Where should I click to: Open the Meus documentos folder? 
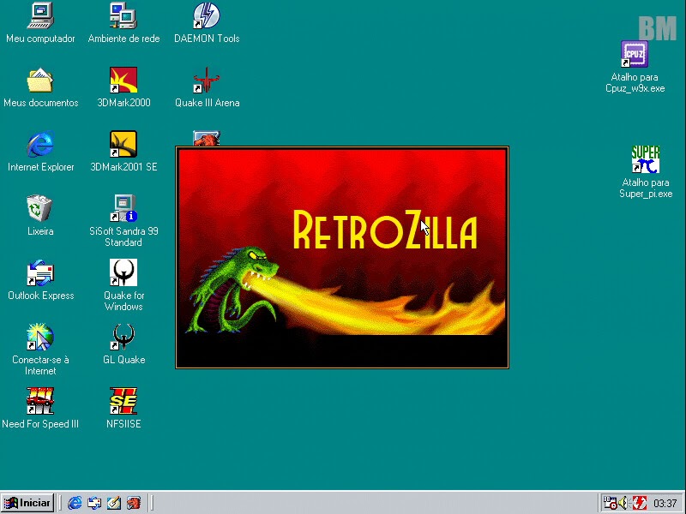point(40,81)
